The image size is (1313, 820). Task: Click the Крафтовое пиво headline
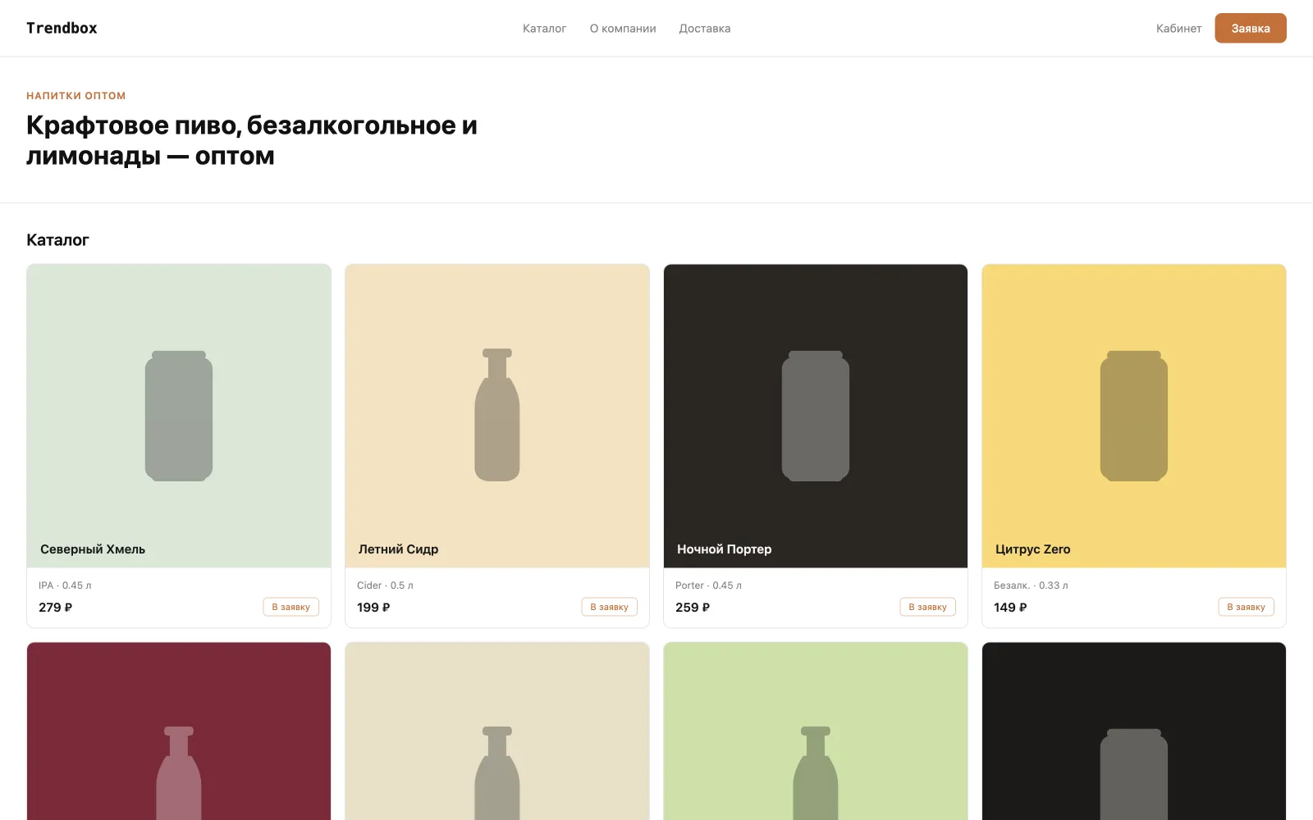[x=251, y=140]
